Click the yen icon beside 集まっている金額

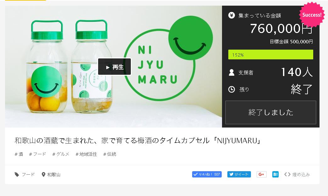(231, 15)
